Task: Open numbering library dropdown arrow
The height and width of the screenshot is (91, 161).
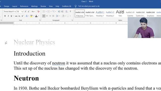Action: pos(51,11)
